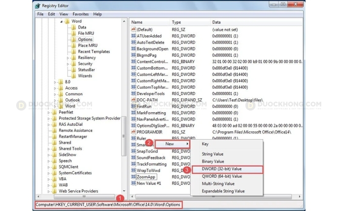Click the tree pane vertical scrollbar thumb
This screenshot has height=211, width=338.
click(124, 136)
